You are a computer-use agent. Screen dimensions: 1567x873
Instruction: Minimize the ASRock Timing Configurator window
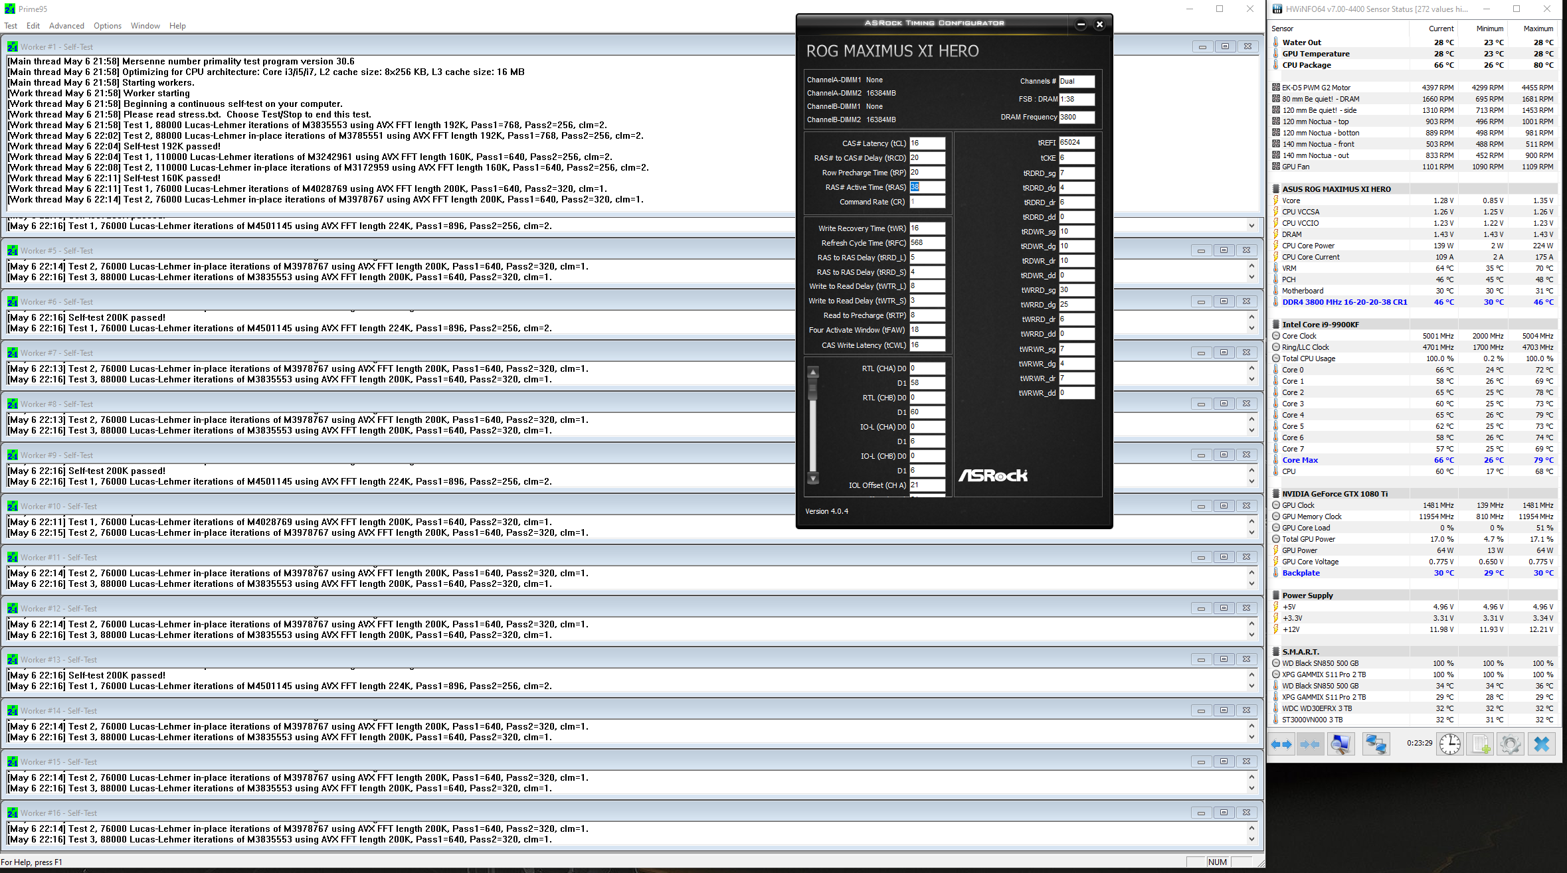point(1081,25)
